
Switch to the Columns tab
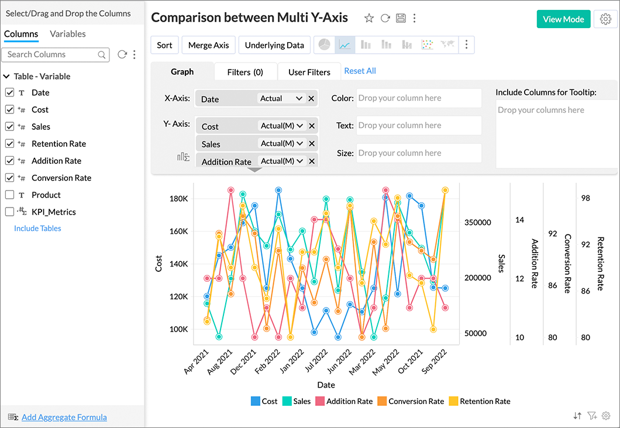[x=21, y=34]
